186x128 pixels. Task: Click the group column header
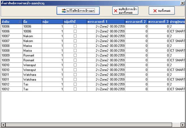(52, 22)
